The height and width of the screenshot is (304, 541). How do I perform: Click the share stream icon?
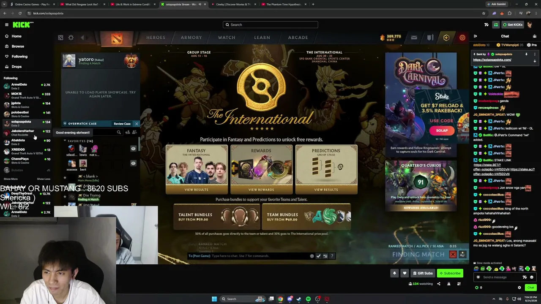point(439,284)
